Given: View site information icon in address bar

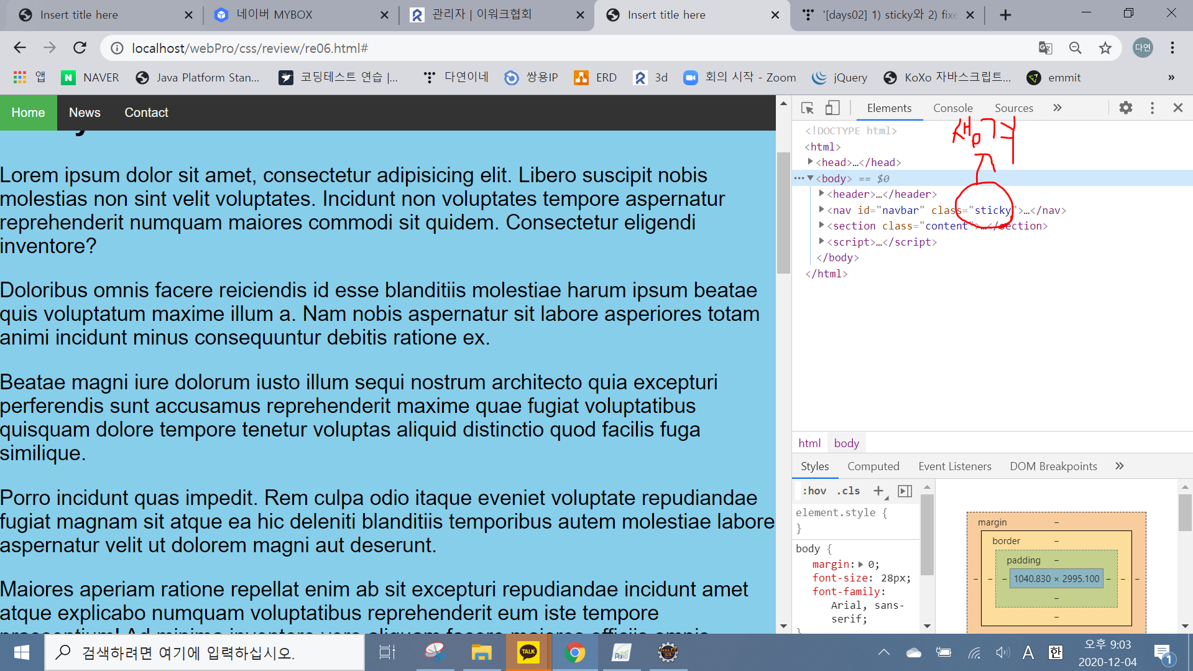Looking at the screenshot, I should pos(116,48).
